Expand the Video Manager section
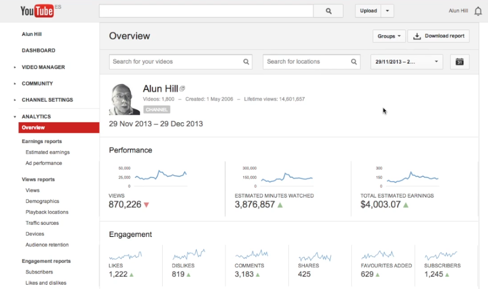 pyautogui.click(x=15, y=67)
